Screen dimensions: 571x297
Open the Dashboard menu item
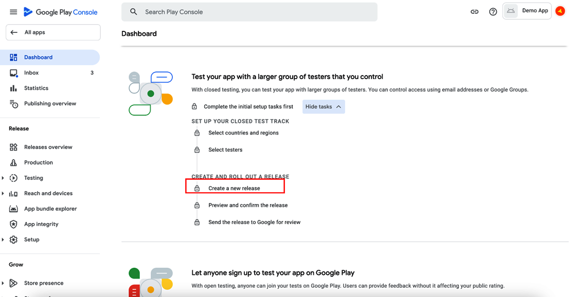38,58
